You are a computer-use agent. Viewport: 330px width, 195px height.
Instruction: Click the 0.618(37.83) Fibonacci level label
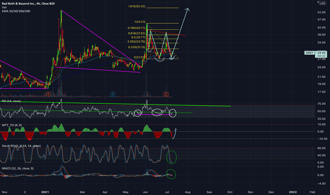tap(137, 33)
